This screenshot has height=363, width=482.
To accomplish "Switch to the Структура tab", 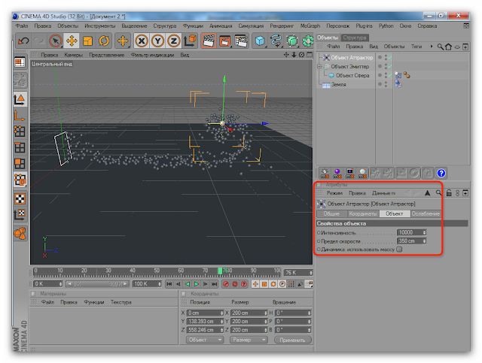I will 355,37.
